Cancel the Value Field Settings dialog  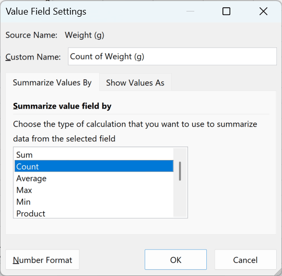tap(245, 260)
